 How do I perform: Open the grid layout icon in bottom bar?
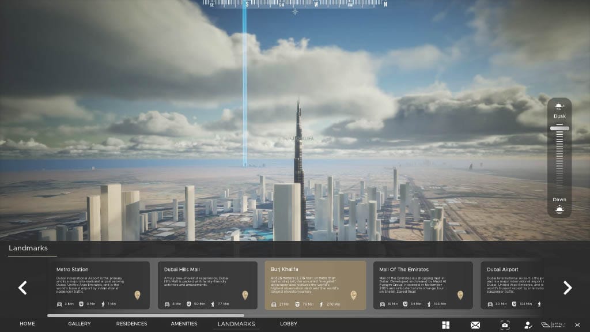(x=445, y=325)
